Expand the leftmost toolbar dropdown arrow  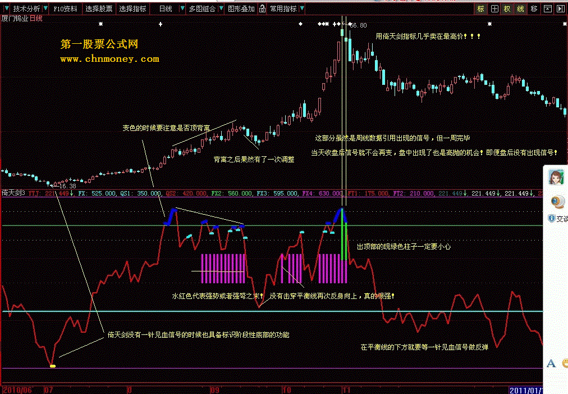7,8
